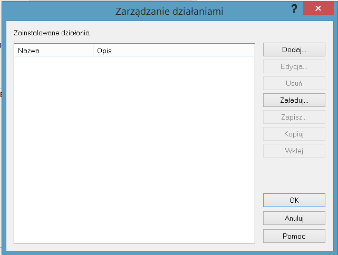Open help via the Pomoc button
The height and width of the screenshot is (255, 338).
[x=294, y=236]
